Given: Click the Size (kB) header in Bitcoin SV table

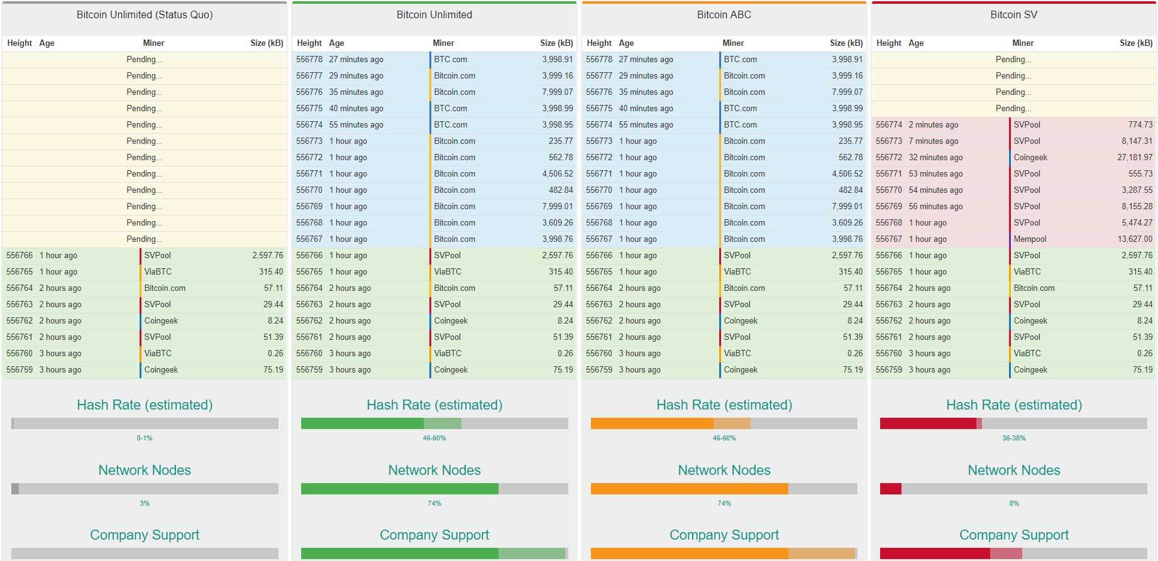Looking at the screenshot, I should coord(1136,43).
